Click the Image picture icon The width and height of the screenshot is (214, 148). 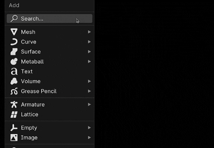pyautogui.click(x=14, y=138)
